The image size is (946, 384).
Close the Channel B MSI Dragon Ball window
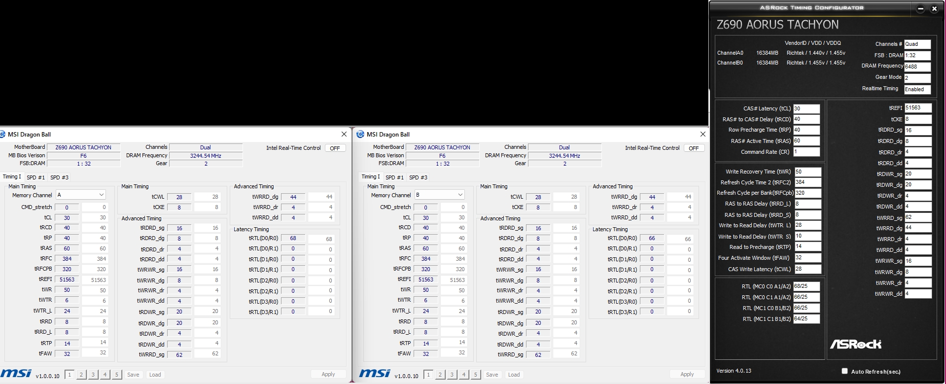[703, 134]
